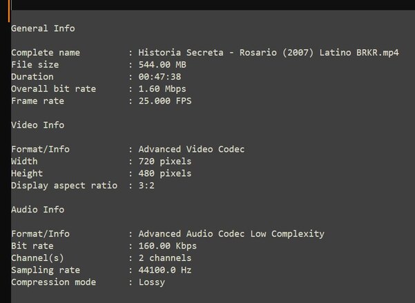Click the Lossy compression mode value

pyautogui.click(x=151, y=282)
